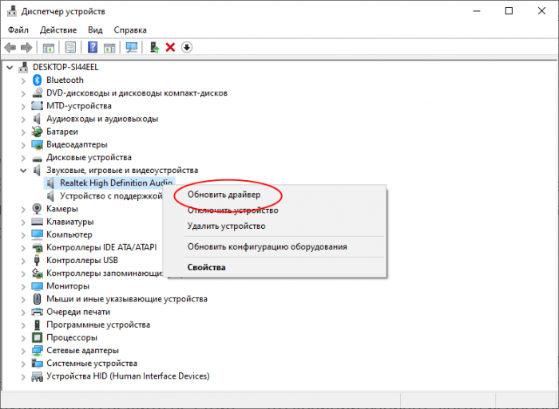Screen dimensions: 559x409
Task: Expand the Аудиовходы и аудиовыходы category
Action: (x=23, y=120)
